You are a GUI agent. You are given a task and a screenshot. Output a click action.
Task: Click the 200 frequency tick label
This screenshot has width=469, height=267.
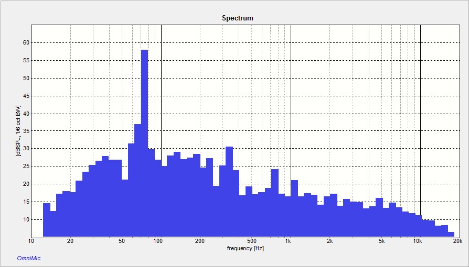tap(200, 241)
